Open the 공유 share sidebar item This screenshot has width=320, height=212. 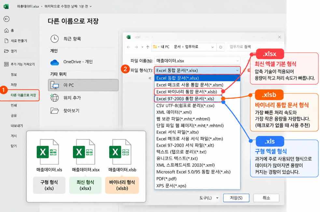tap(14, 115)
